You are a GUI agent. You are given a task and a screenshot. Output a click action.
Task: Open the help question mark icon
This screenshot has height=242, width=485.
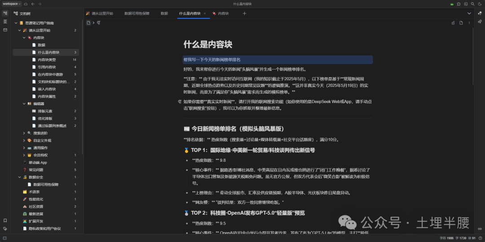(480, 238)
